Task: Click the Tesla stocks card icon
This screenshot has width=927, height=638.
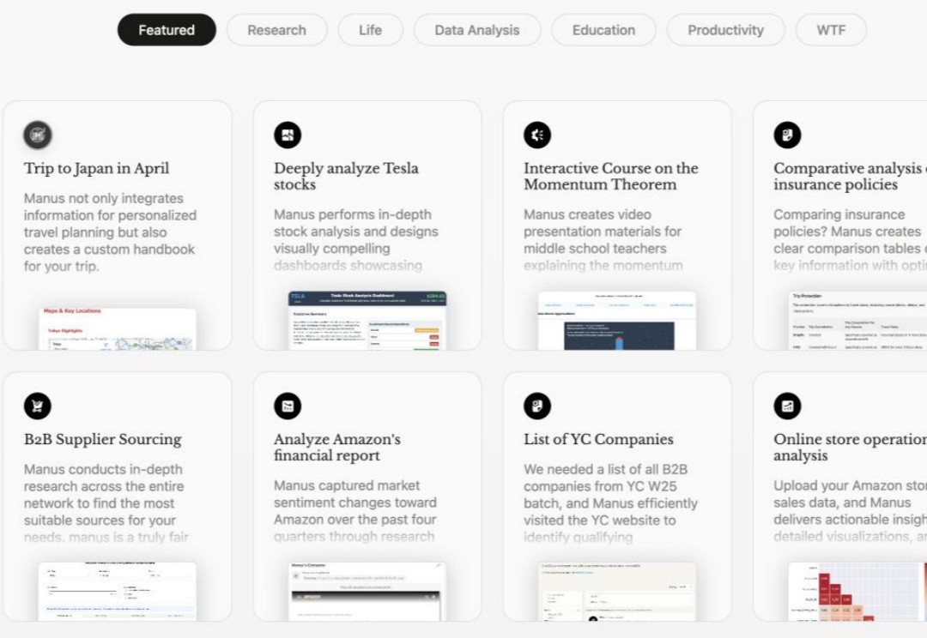Action: pos(288,135)
